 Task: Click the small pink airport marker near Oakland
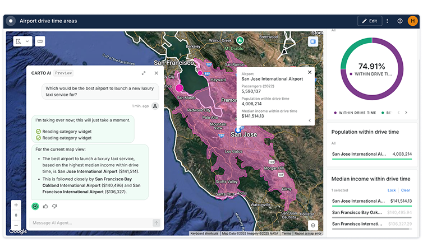pos(200,73)
